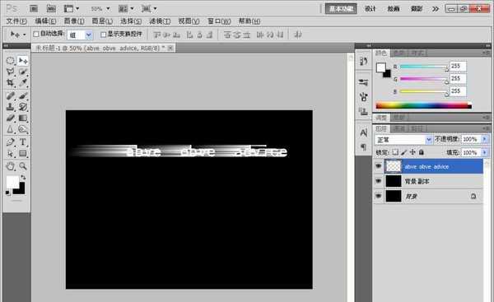Image resolution: width=494 pixels, height=302 pixels.
Task: Open the fill (填充) slider arrow
Action: pos(485,152)
